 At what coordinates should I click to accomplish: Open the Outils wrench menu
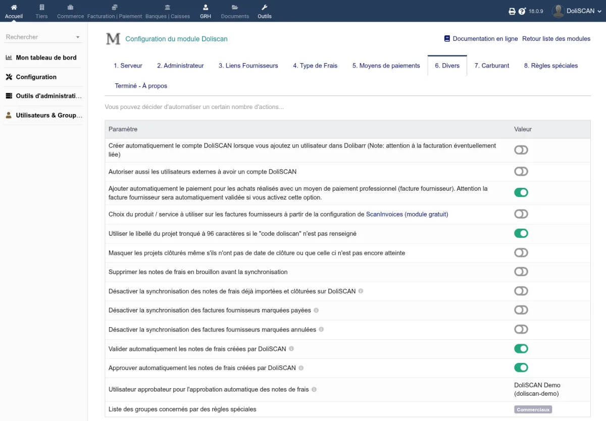coord(264,11)
